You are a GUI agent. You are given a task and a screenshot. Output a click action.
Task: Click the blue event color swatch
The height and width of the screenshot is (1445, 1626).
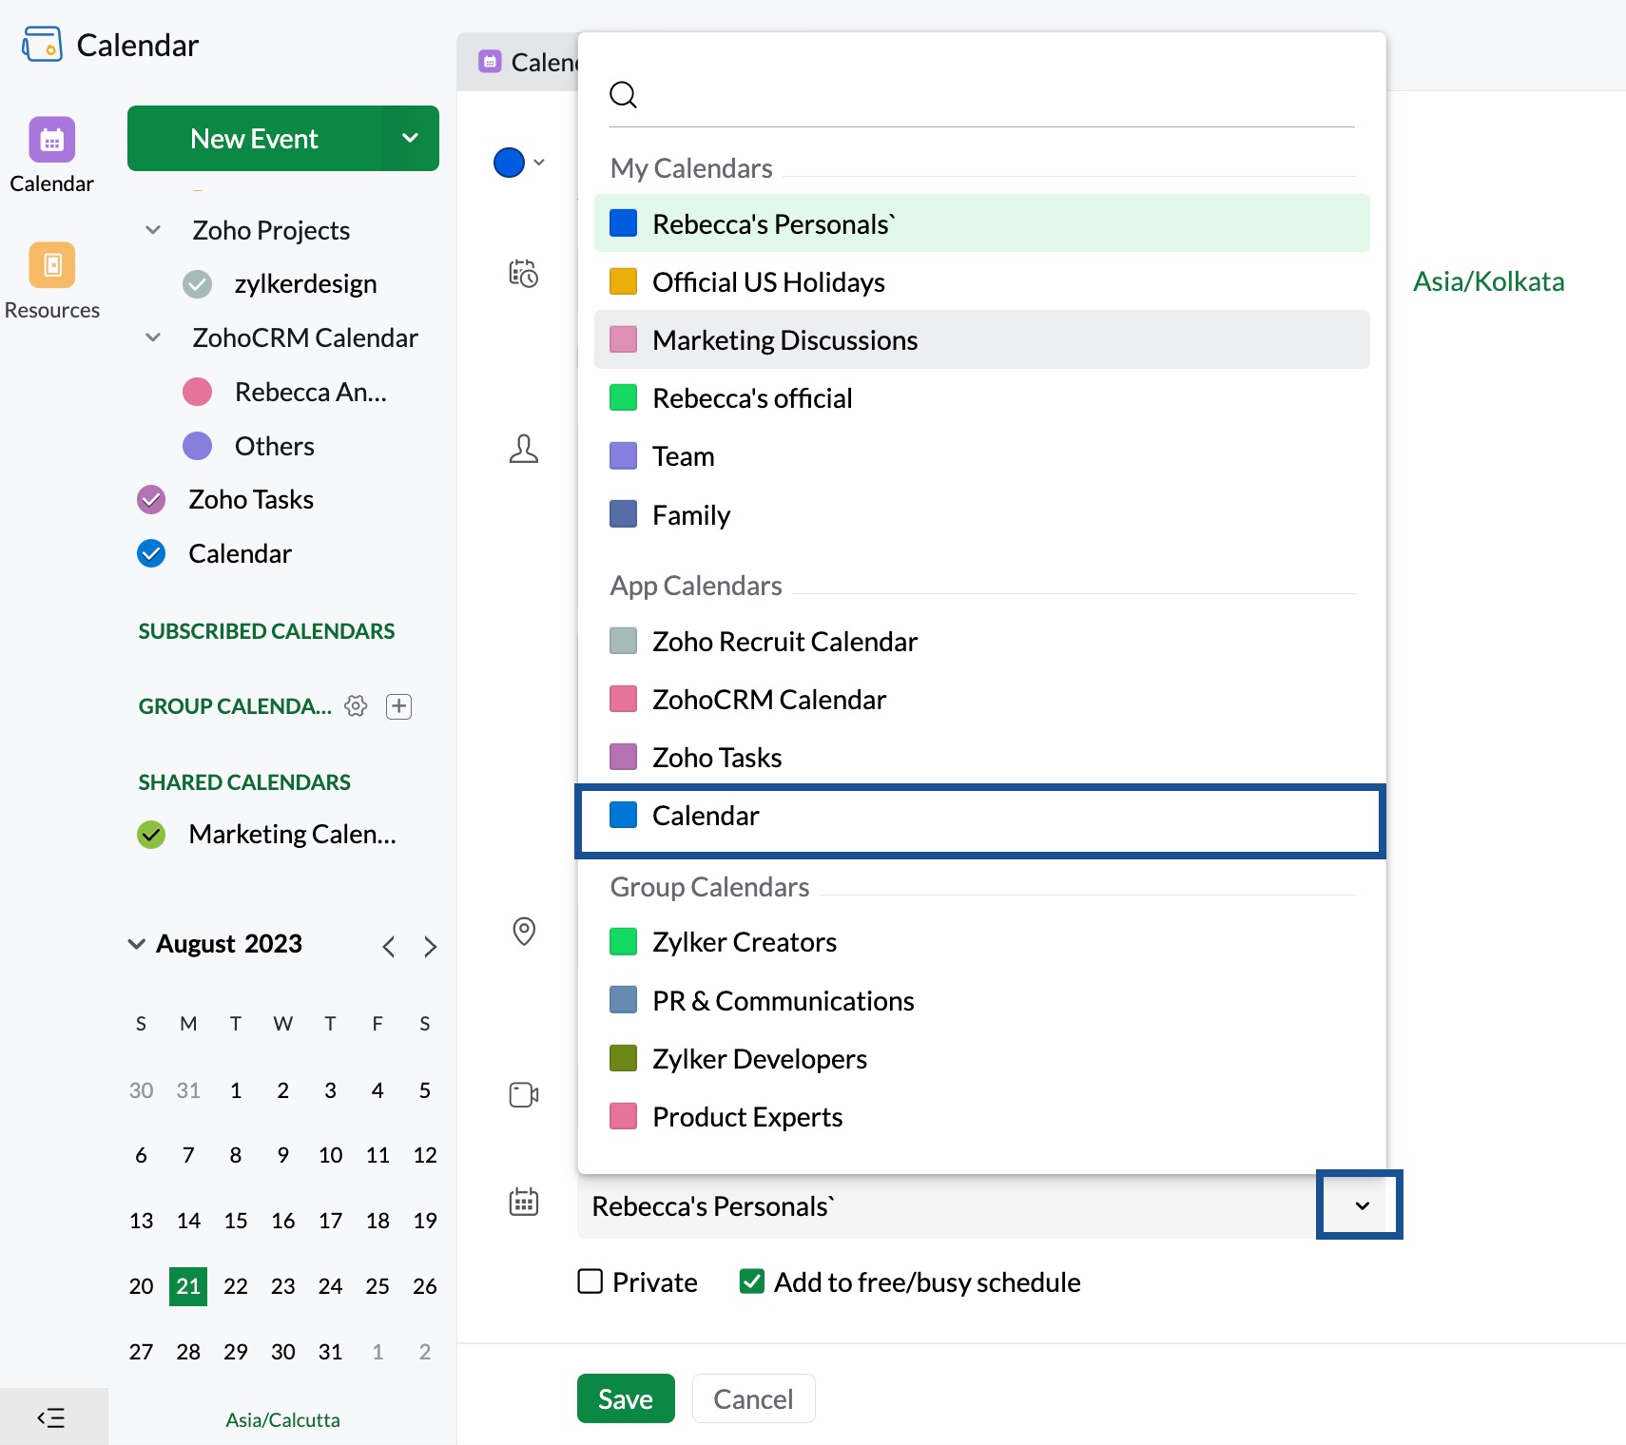coord(509,163)
